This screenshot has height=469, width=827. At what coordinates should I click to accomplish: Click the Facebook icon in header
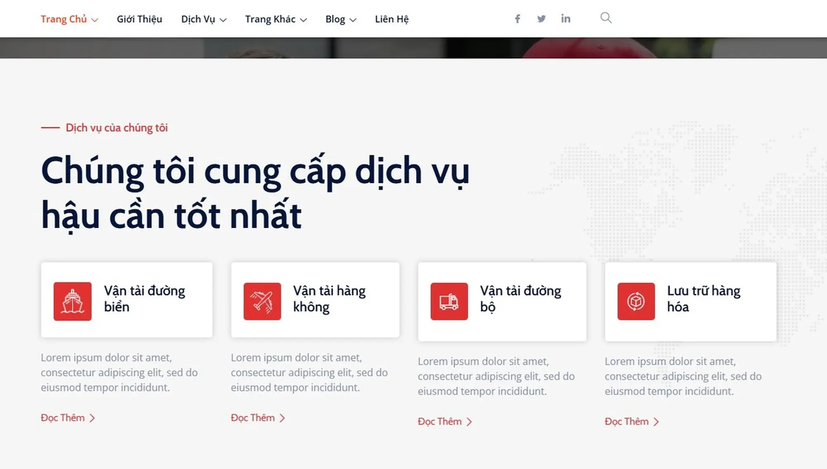click(x=517, y=19)
